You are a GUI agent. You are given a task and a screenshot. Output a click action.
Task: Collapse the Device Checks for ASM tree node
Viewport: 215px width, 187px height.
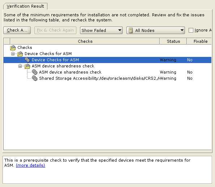tap(13, 54)
